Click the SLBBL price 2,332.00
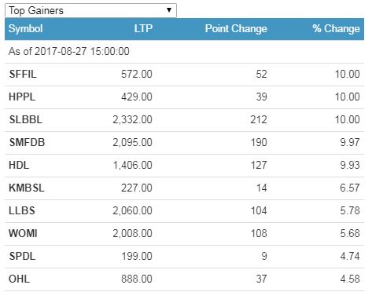The height and width of the screenshot is (292, 372). (x=132, y=119)
